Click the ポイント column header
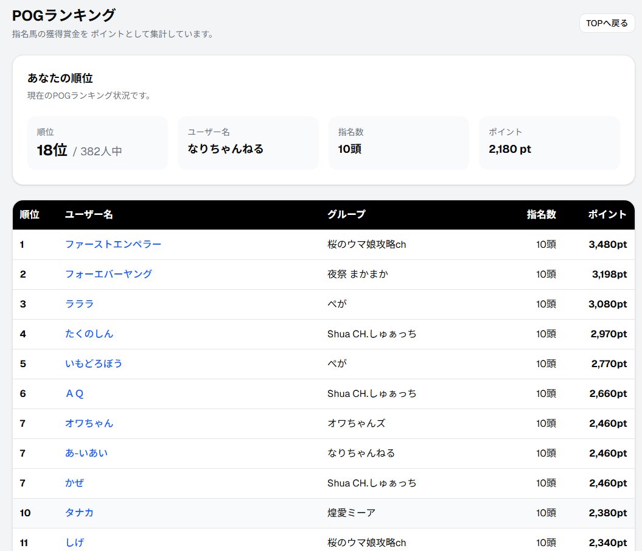The height and width of the screenshot is (551, 642). pyautogui.click(x=607, y=214)
